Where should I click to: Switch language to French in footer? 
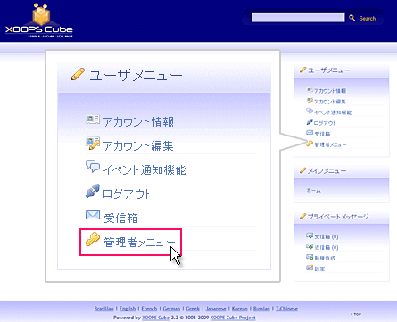pos(149,309)
